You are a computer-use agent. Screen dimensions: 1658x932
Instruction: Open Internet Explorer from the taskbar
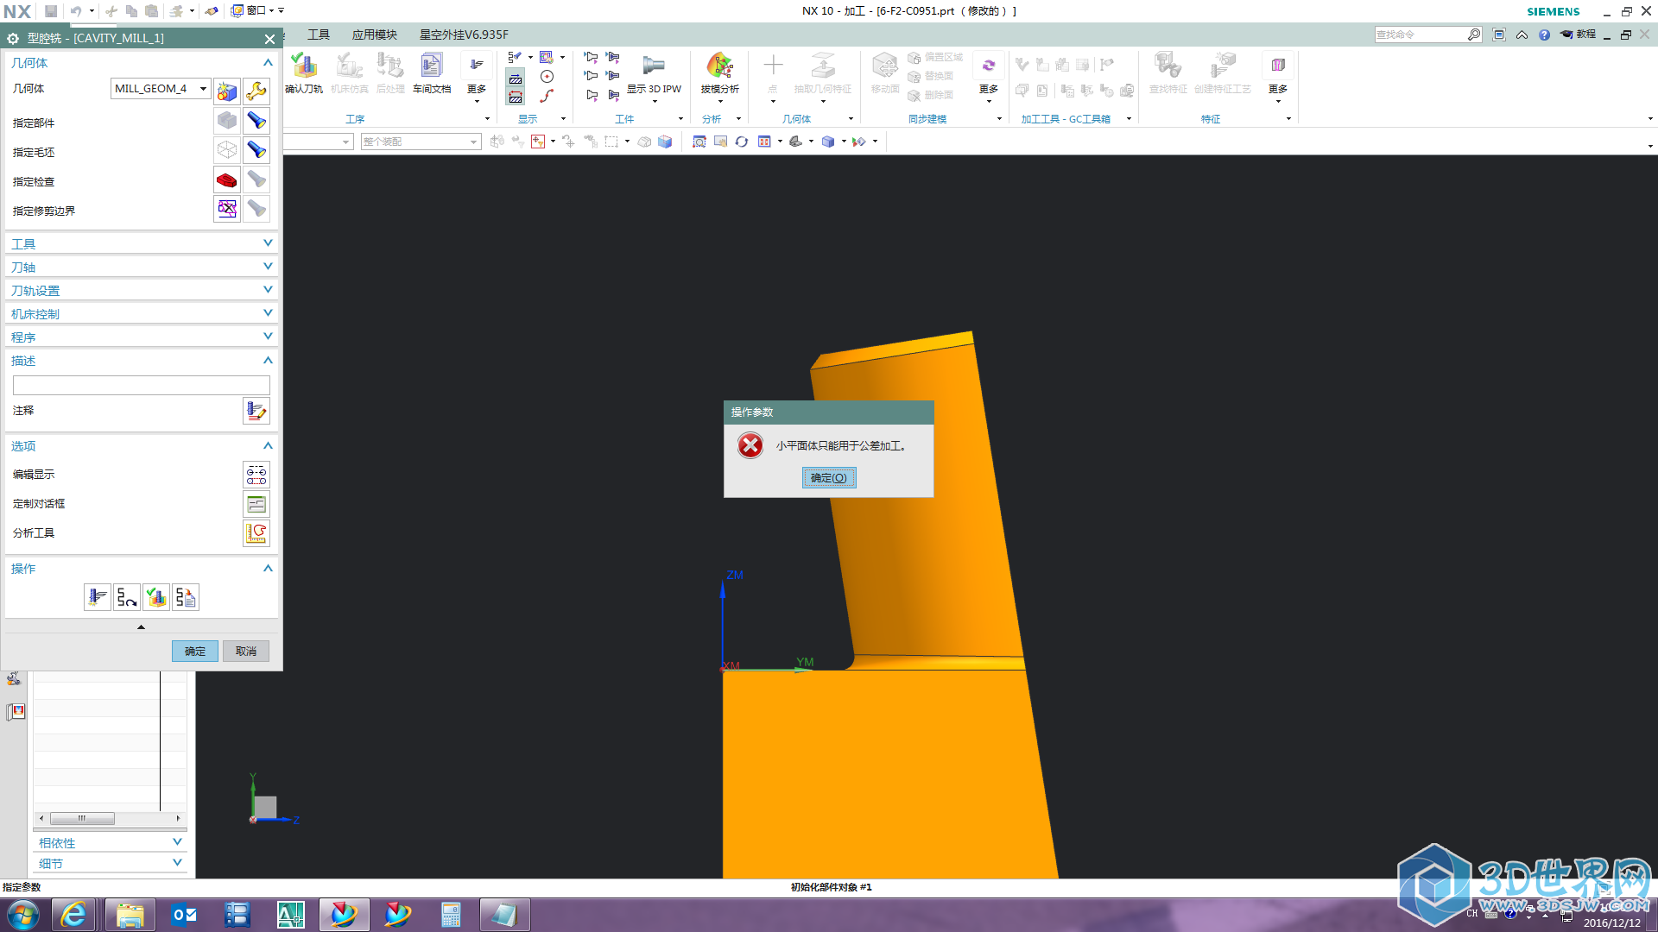(74, 915)
